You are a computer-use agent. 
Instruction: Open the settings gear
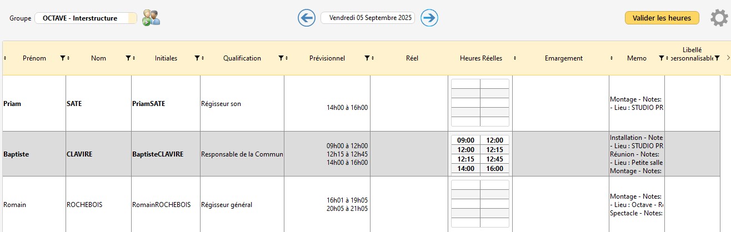719,18
